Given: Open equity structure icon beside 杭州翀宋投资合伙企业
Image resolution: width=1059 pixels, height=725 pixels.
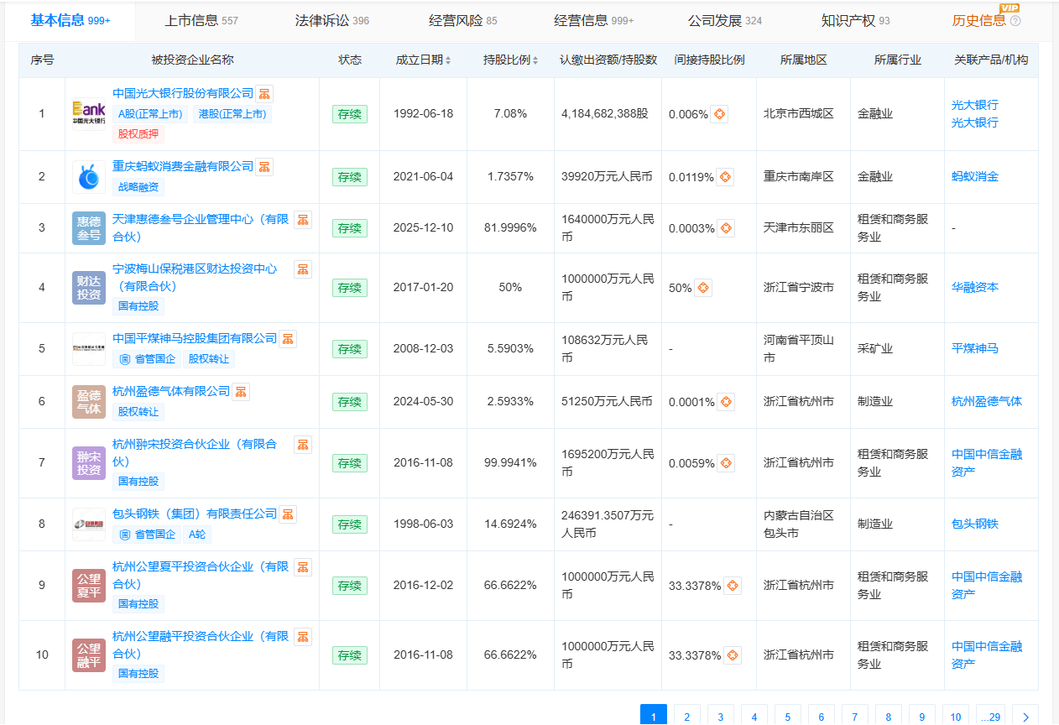Looking at the screenshot, I should [303, 445].
